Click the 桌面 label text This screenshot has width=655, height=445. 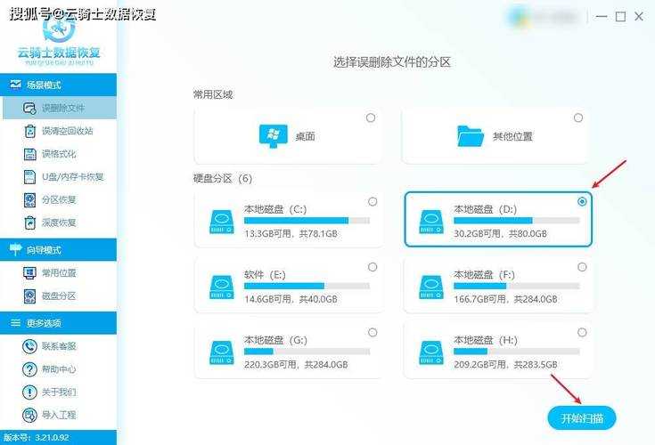pos(305,136)
